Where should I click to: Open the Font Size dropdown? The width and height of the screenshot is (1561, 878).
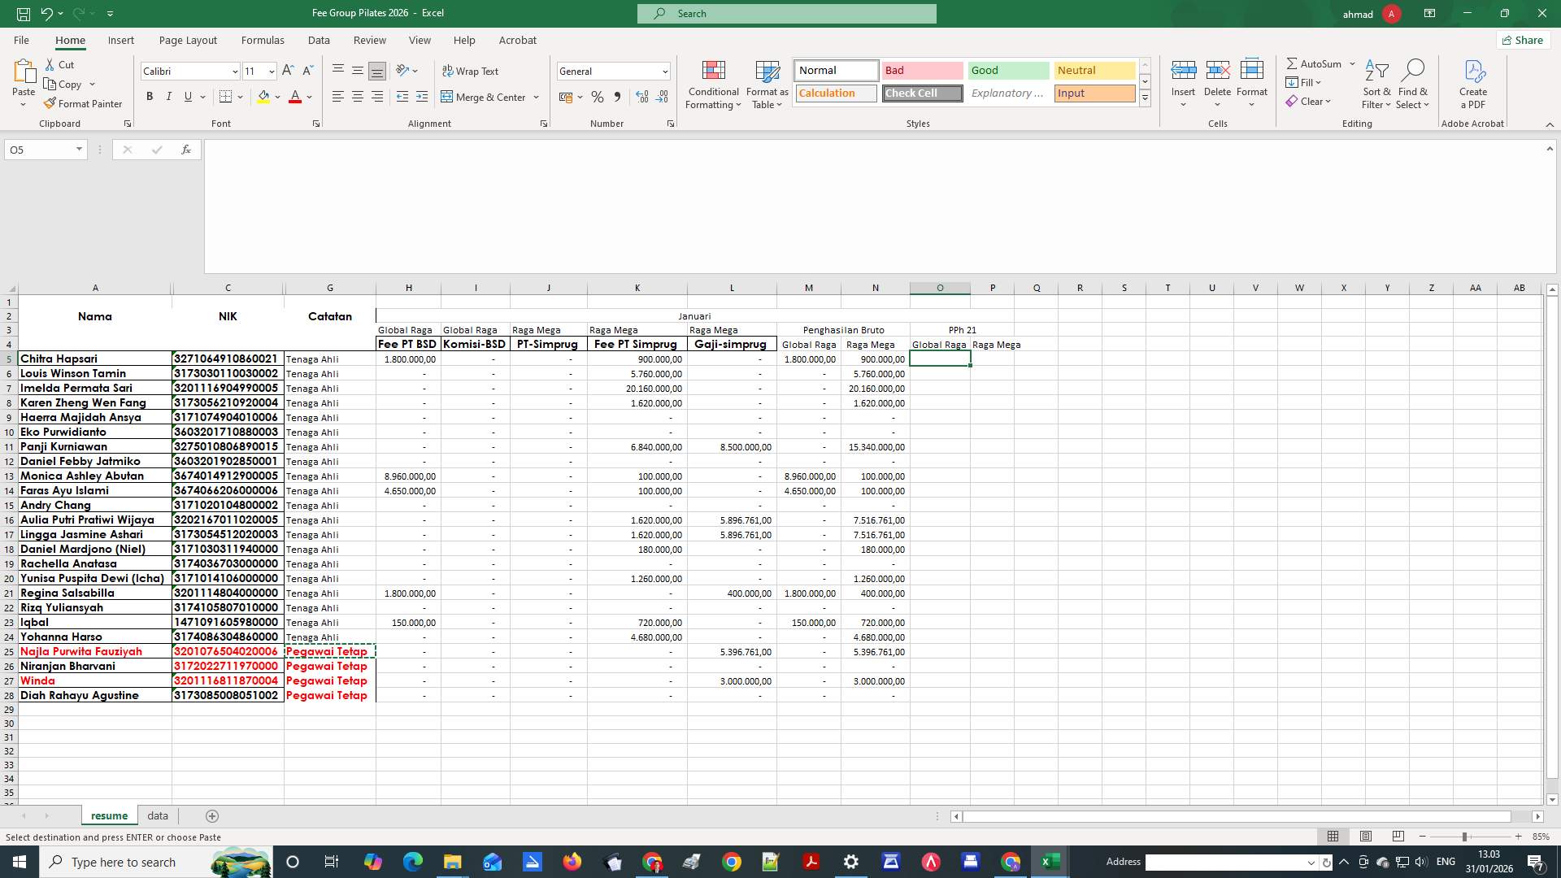tap(272, 71)
